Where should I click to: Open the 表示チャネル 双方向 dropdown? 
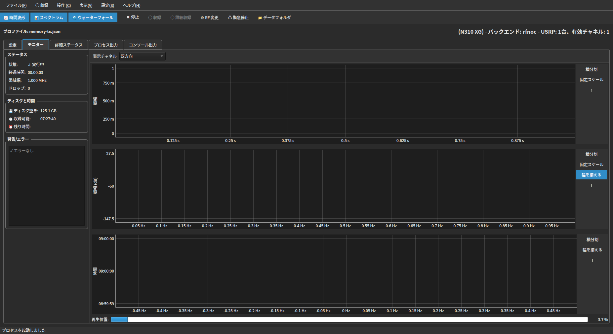point(142,56)
